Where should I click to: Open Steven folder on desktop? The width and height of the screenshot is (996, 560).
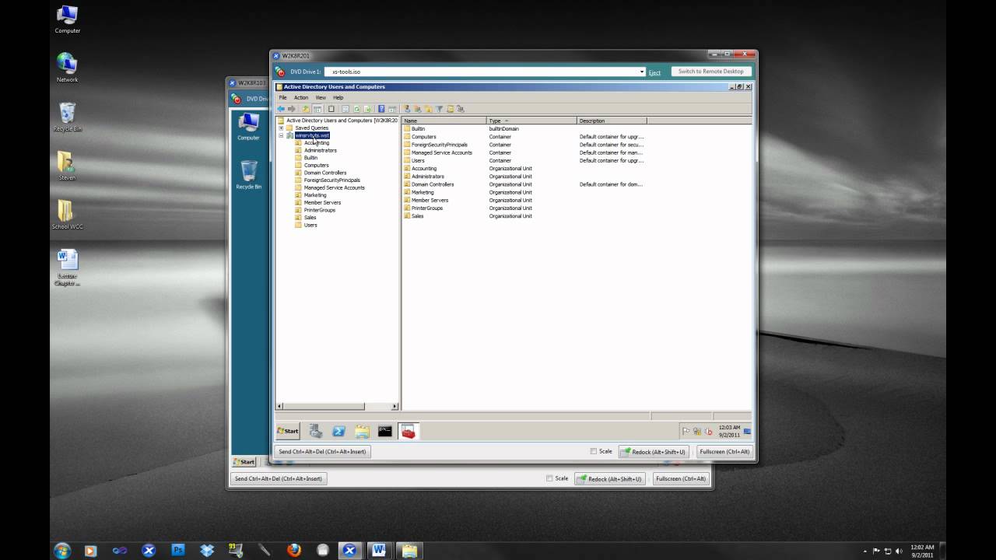point(67,166)
